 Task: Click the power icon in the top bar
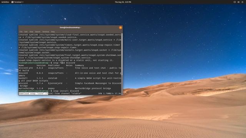243,2
